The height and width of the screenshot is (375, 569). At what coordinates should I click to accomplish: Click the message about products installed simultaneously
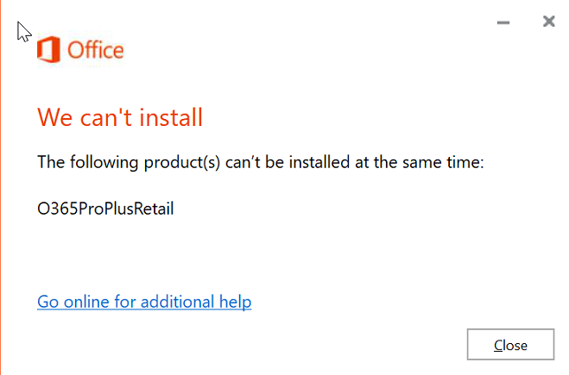coord(260,161)
